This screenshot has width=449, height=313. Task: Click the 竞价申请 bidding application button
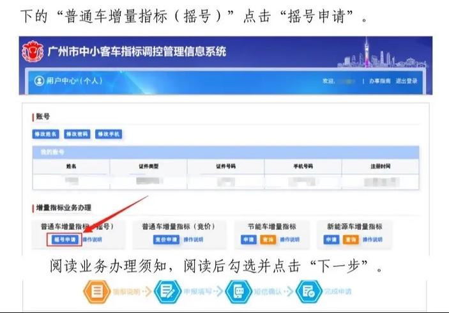(166, 240)
